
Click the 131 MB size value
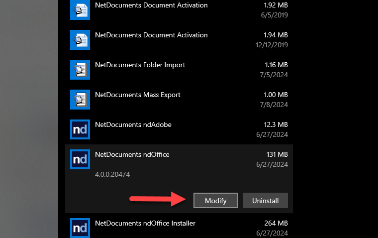pos(277,154)
